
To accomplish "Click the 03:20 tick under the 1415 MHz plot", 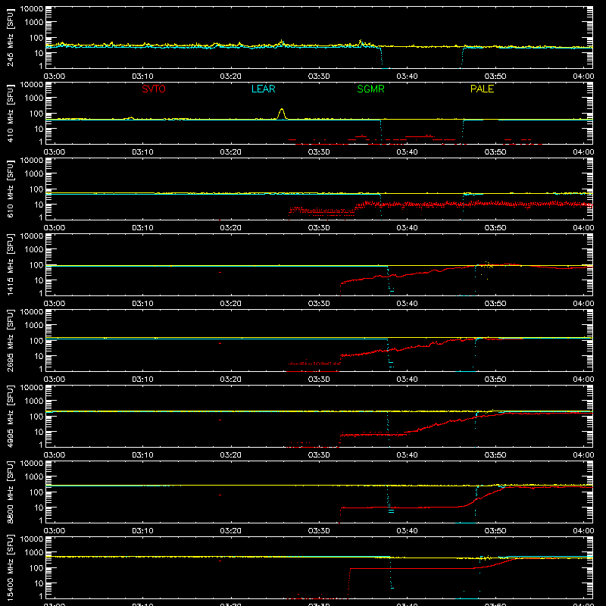I will tap(231, 304).
